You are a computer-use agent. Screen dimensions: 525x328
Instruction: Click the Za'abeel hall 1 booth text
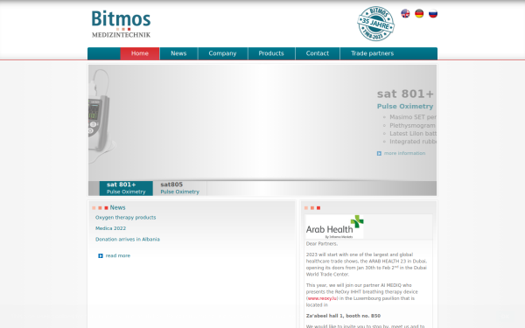coord(343,316)
